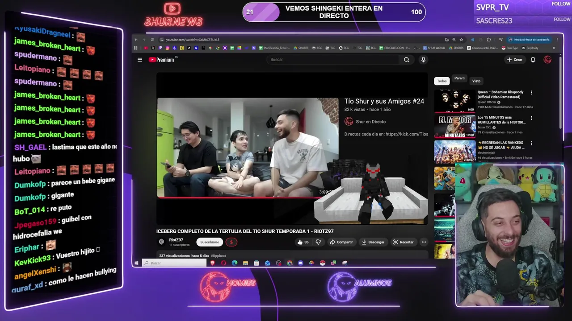Image resolution: width=572 pixels, height=321 pixels.
Task: Click the red dollar Super Thanks icon
Action: (231, 242)
